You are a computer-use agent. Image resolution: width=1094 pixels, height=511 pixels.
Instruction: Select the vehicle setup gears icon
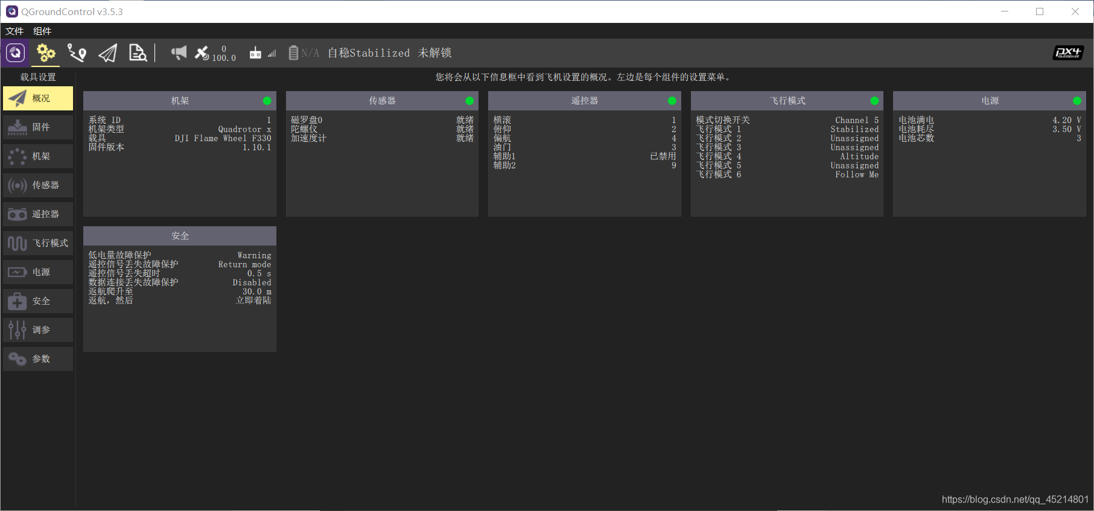pos(46,53)
